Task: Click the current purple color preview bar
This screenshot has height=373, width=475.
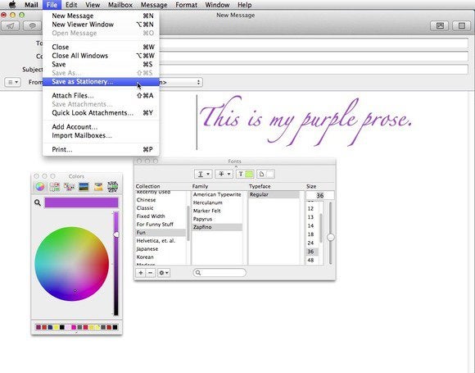Action: pyautogui.click(x=81, y=202)
